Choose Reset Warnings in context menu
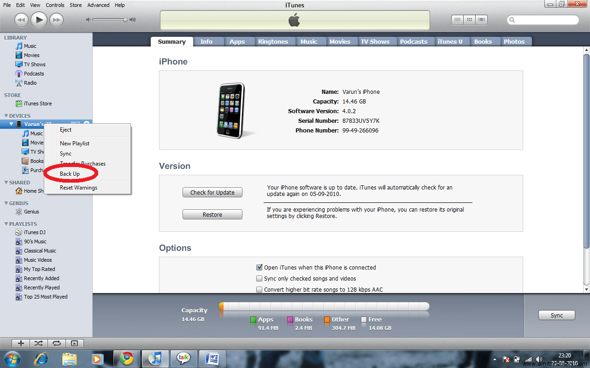The image size is (590, 368). 87,188
